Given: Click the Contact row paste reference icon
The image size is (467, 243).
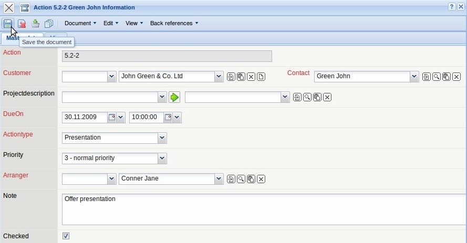Looking at the screenshot, I should coord(447,77).
